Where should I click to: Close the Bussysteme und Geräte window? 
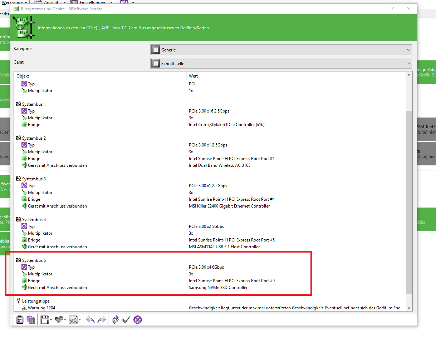point(409,9)
